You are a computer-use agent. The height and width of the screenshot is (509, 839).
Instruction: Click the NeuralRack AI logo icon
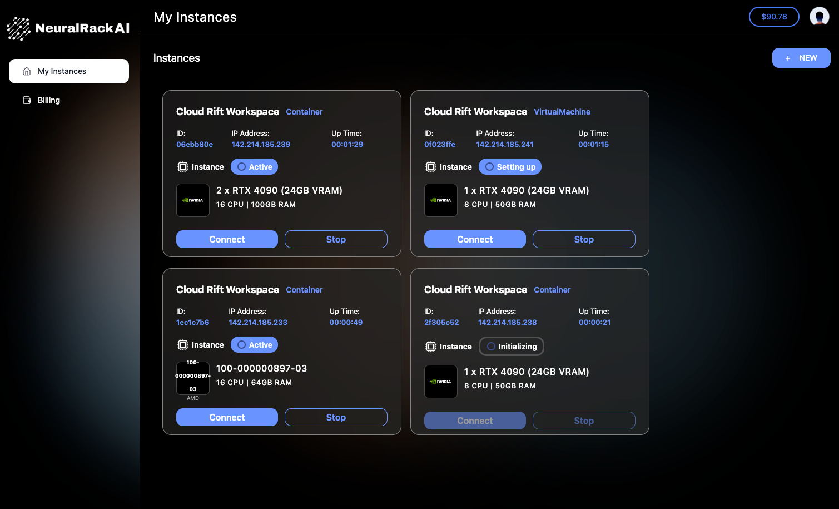[x=18, y=27]
